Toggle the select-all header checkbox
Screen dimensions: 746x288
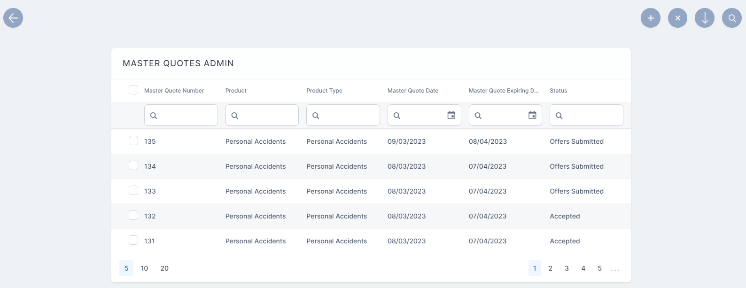pos(133,90)
